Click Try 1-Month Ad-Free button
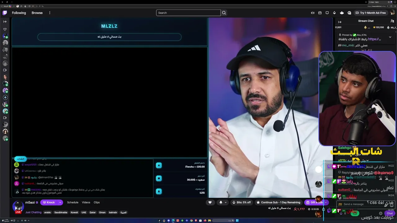 pos(371,13)
